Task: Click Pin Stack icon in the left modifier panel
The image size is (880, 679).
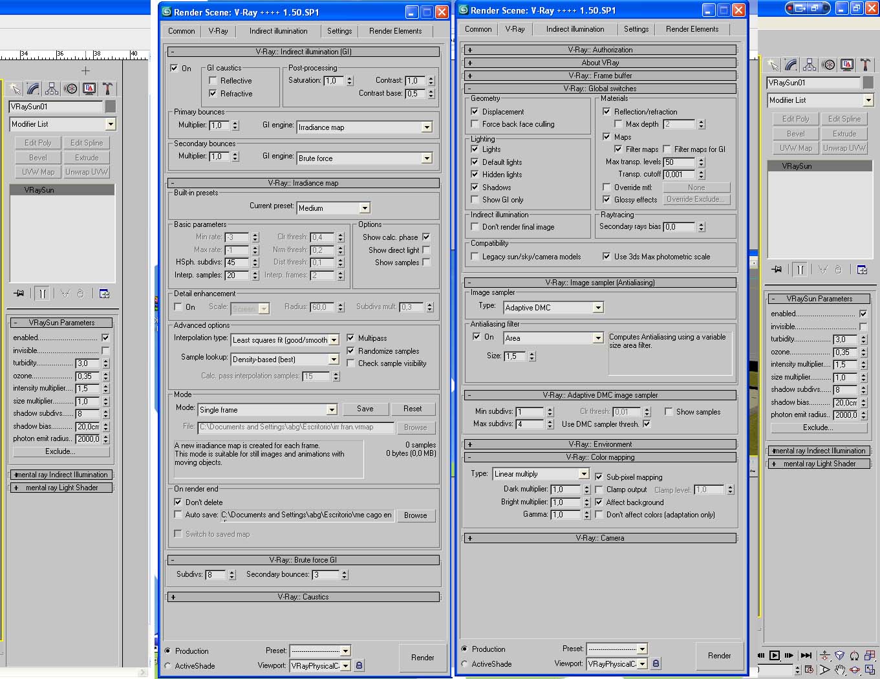Action: [x=19, y=293]
